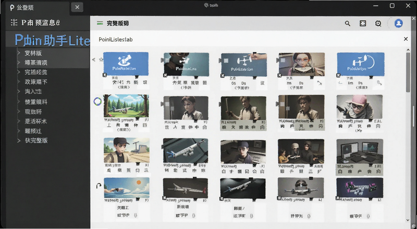Click the star icon beside first blue card

pyautogui.click(x=101, y=59)
